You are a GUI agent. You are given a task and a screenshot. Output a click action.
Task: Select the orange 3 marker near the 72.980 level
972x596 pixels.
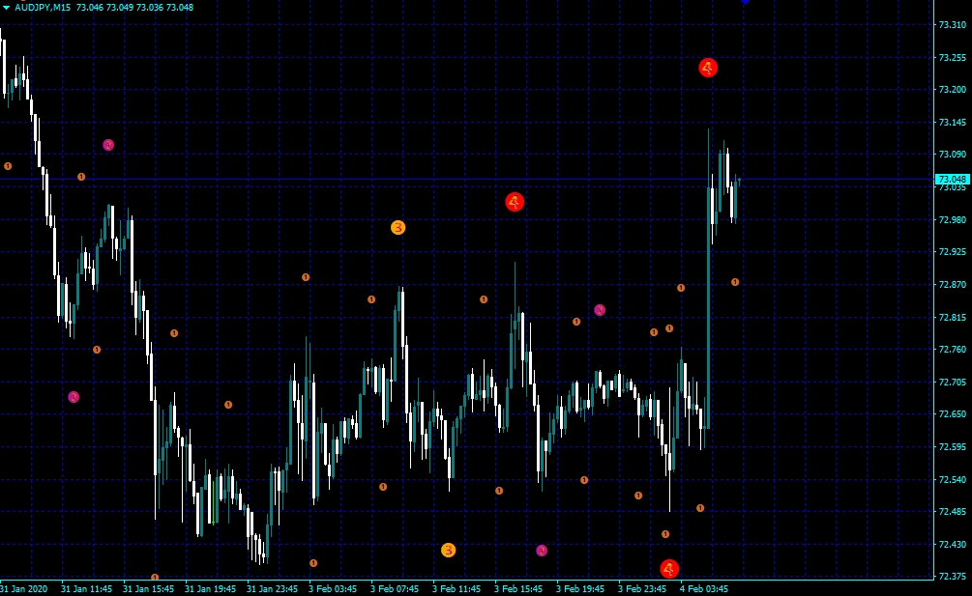point(398,228)
